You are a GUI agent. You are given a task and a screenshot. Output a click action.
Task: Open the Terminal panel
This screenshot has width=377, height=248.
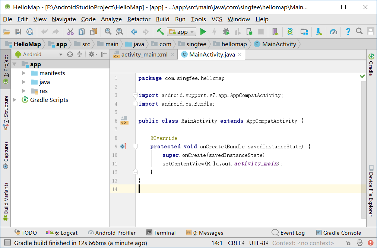pos(164,232)
